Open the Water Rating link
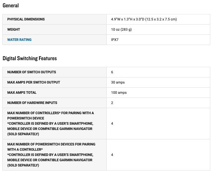Image resolution: width=217 pixels, height=177 pixels. [x=19, y=40]
